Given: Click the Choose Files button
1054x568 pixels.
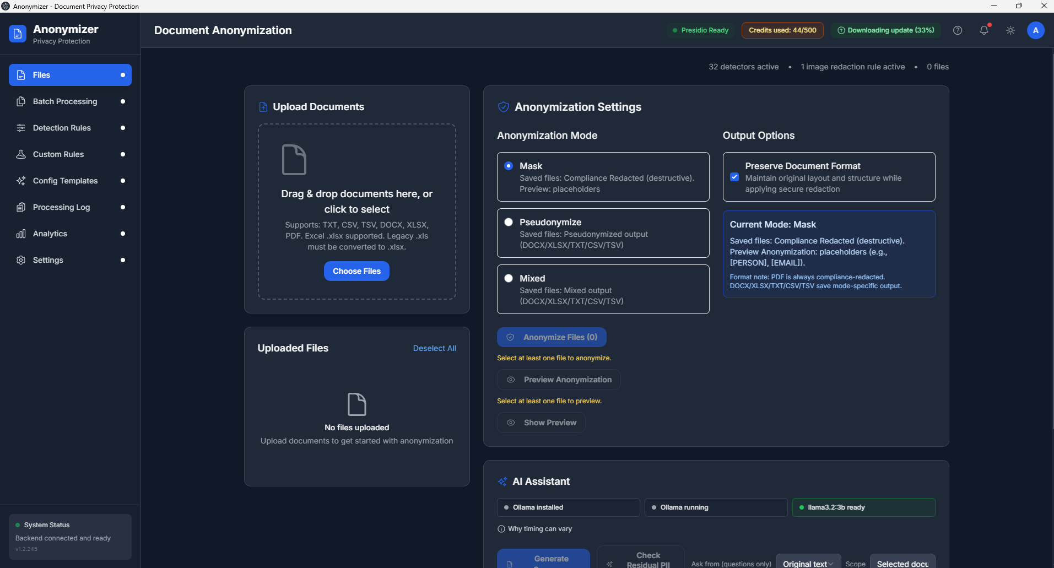Looking at the screenshot, I should point(356,271).
